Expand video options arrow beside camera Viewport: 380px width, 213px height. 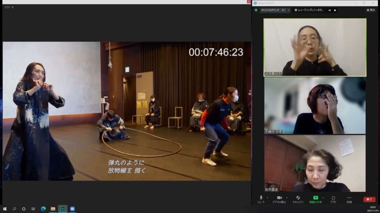pyautogui.click(x=287, y=197)
